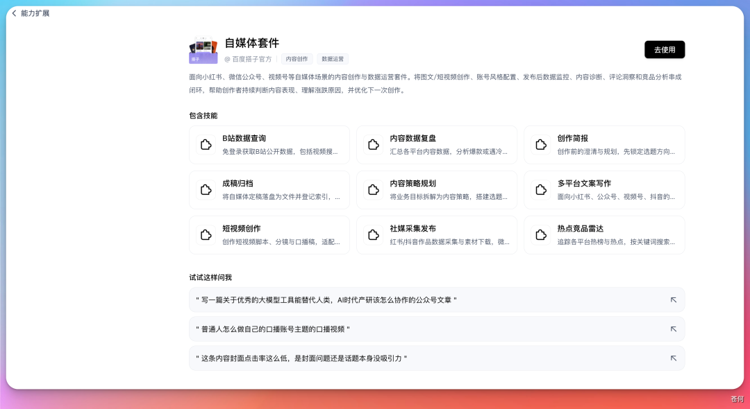
Task: Open the 内容策略规划 skill title
Action: [x=412, y=184]
